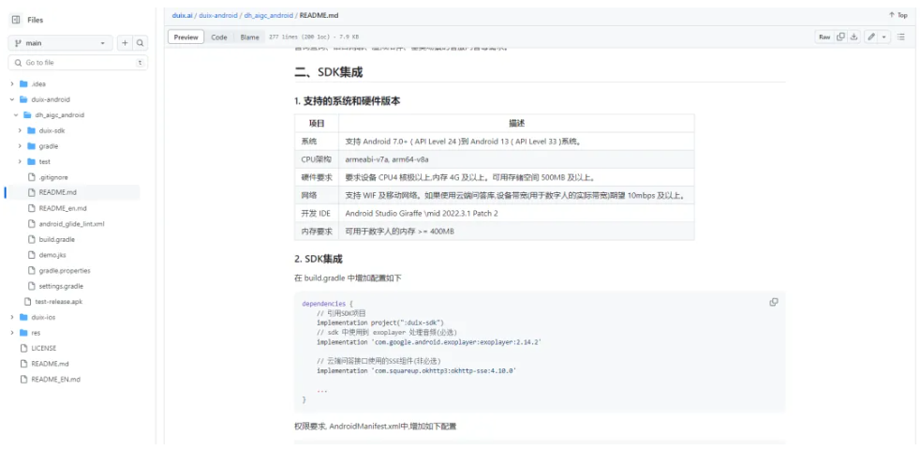
Task: Open duix-android breadcrumb link
Action: [x=218, y=15]
